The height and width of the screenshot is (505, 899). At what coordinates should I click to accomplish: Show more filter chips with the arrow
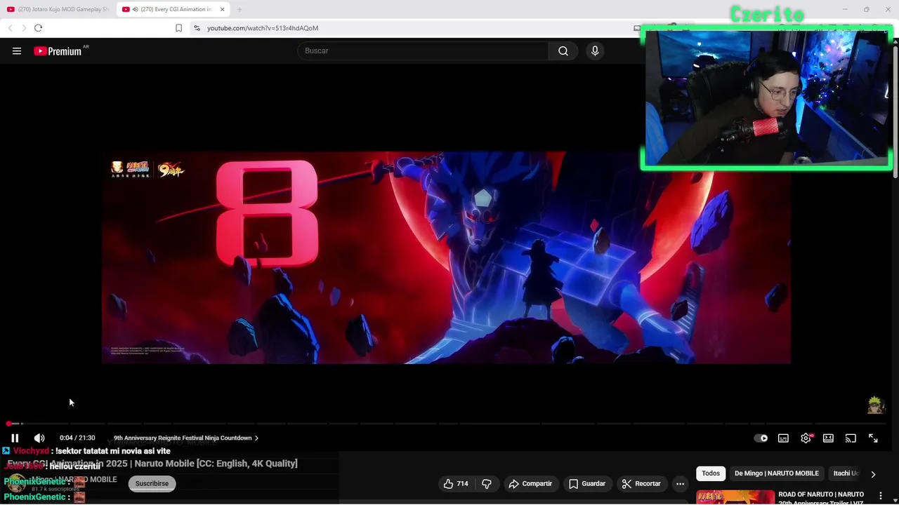873,474
